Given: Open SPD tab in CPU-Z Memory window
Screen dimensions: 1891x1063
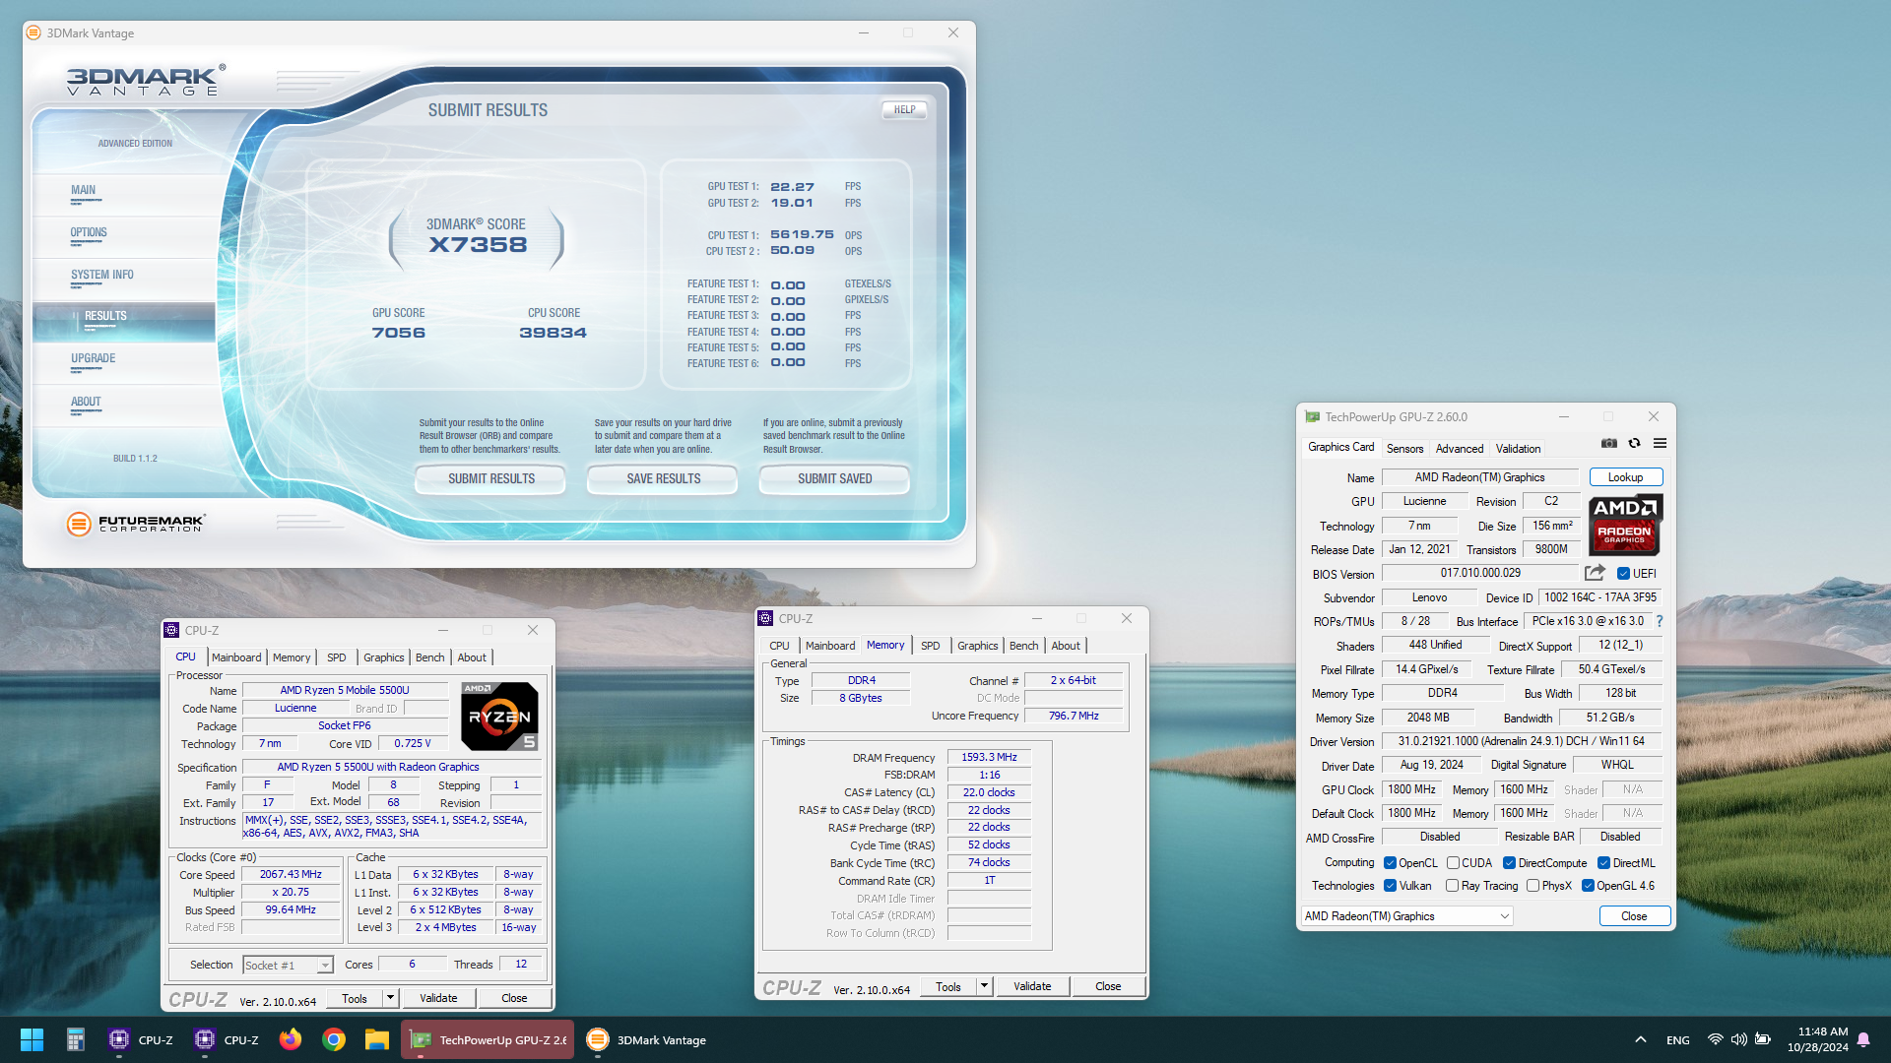Looking at the screenshot, I should coord(930,646).
